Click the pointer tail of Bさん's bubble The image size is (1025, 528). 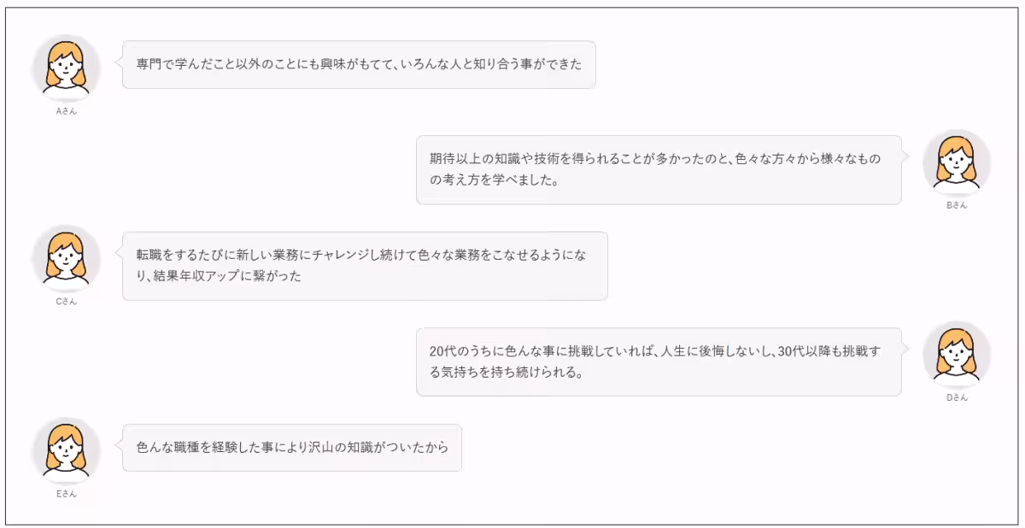tap(905, 158)
